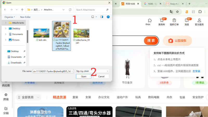Open pinned Desktop quick access item
The image size is (208, 117).
(x=13, y=51)
